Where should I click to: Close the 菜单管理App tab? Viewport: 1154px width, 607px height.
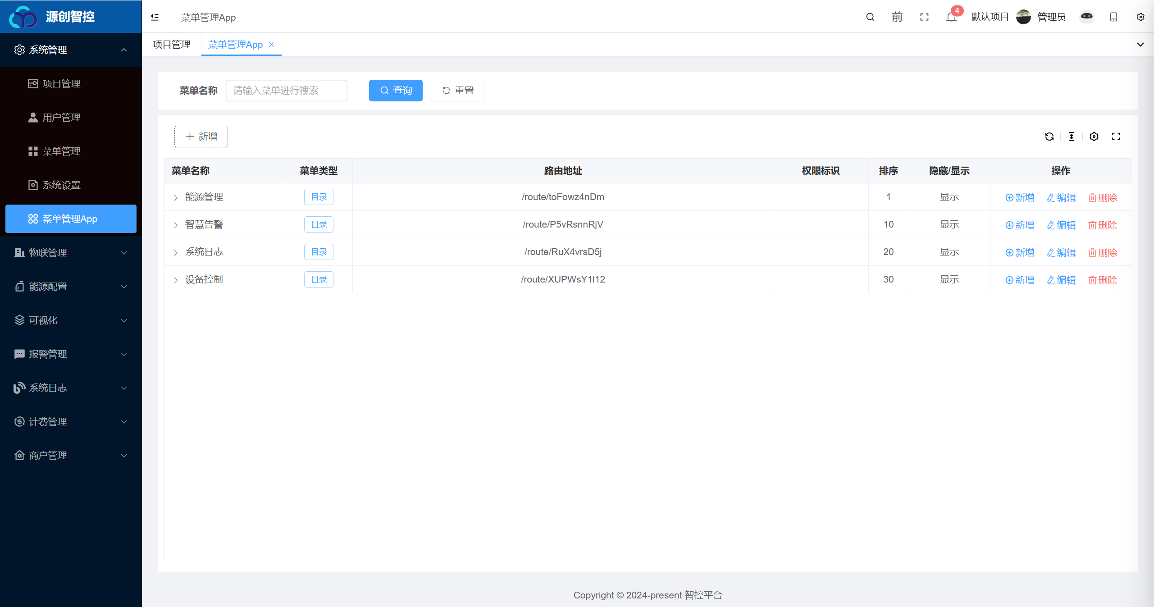pos(272,45)
